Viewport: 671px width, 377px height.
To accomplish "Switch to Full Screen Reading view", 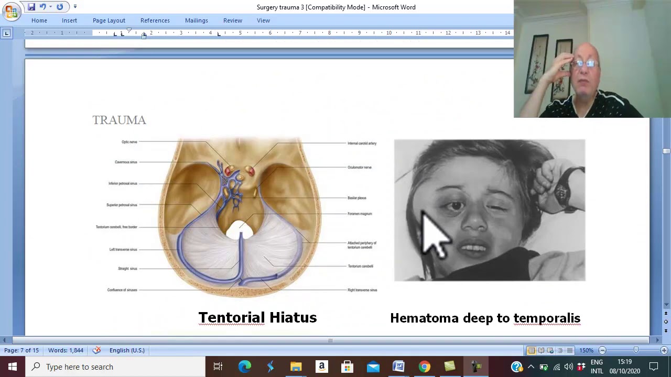I will point(541,350).
